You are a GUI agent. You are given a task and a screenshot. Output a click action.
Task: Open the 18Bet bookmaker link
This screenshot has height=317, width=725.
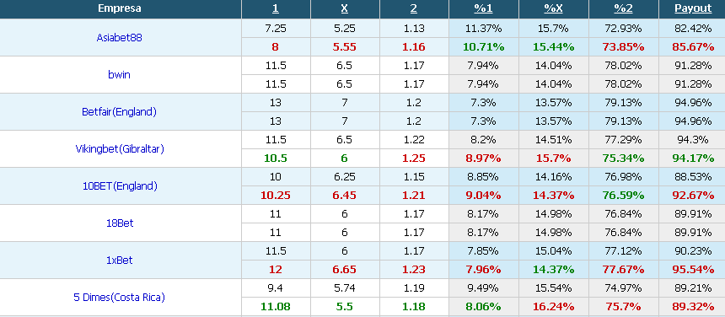(120, 223)
